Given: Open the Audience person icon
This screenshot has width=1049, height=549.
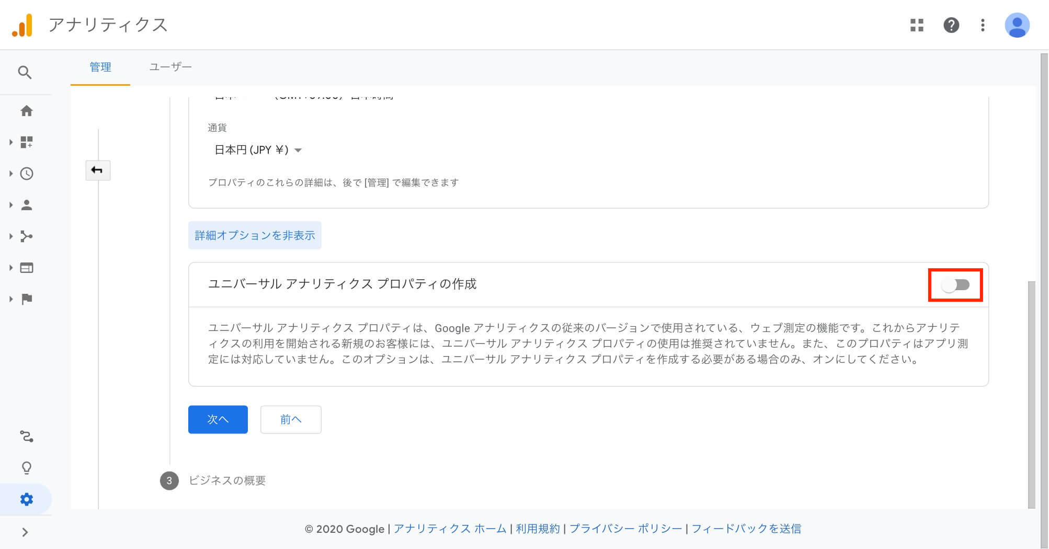Looking at the screenshot, I should click(27, 205).
